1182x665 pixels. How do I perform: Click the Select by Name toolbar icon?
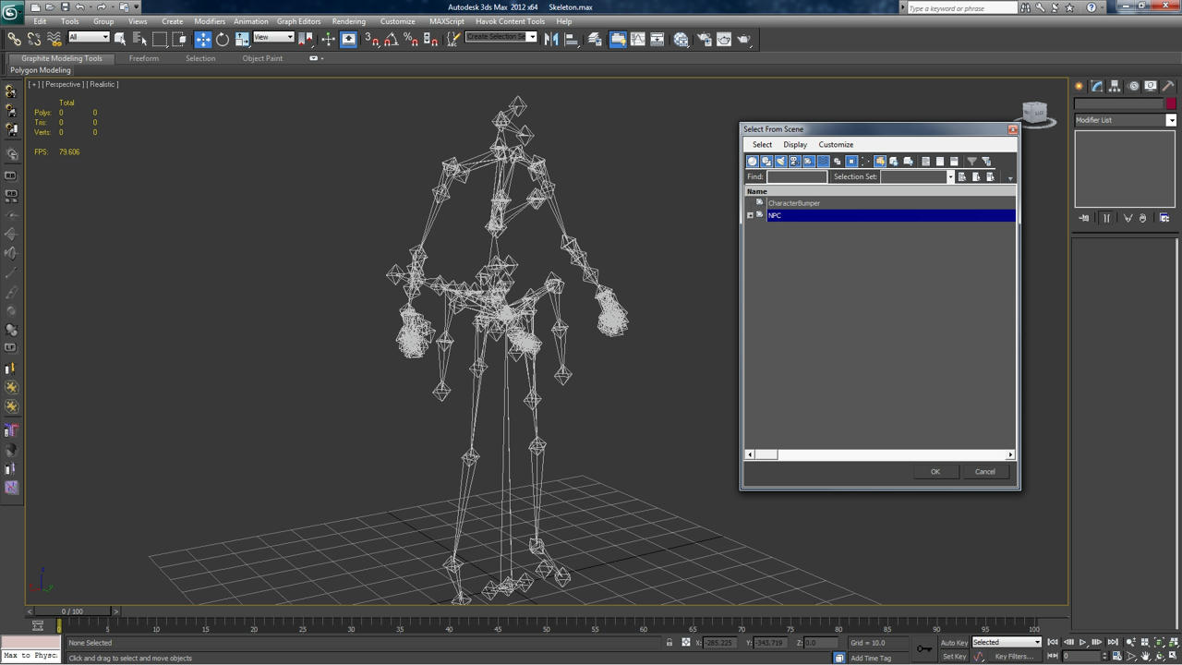click(140, 39)
